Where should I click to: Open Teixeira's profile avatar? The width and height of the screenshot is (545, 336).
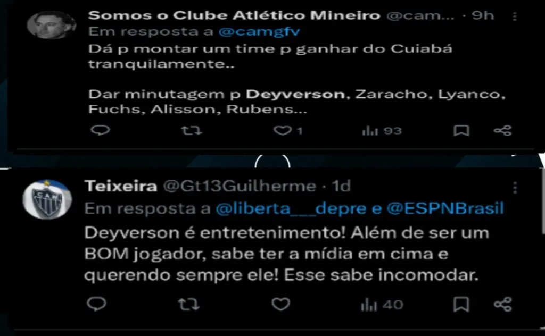click(x=47, y=199)
